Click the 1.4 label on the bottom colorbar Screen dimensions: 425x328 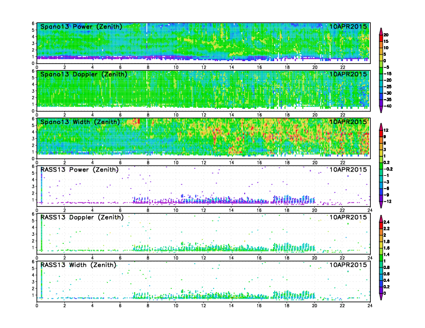[386, 255]
